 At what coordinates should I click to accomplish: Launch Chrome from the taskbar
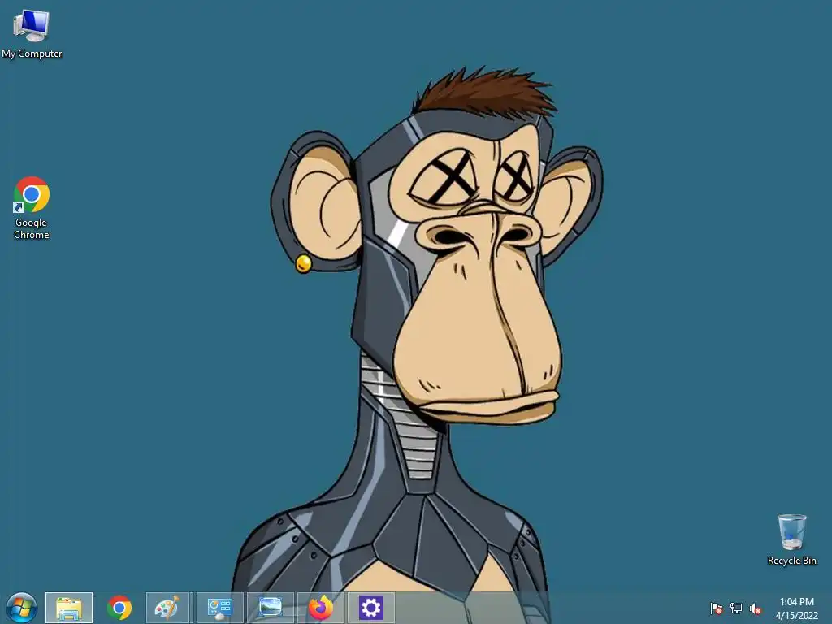pyautogui.click(x=119, y=608)
